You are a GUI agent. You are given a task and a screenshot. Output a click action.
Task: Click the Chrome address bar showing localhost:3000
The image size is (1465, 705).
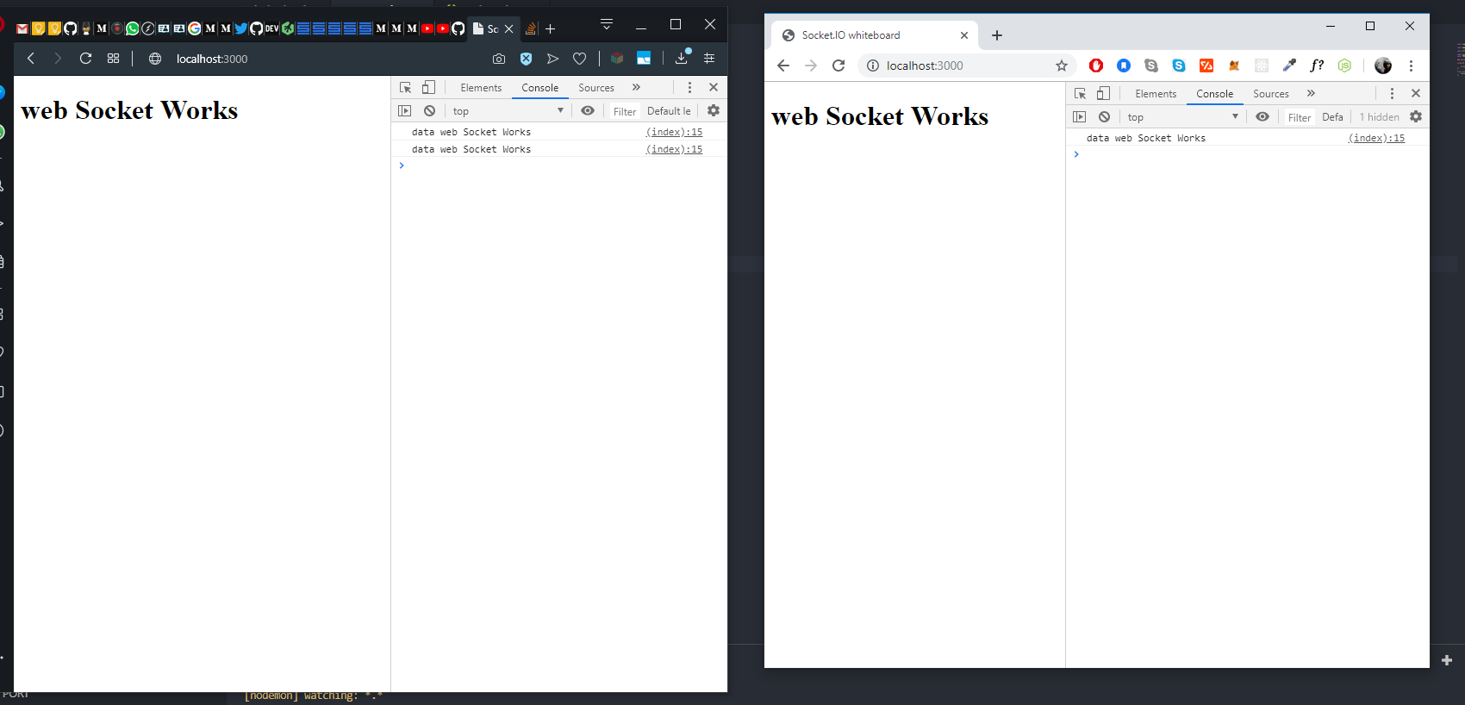click(957, 66)
